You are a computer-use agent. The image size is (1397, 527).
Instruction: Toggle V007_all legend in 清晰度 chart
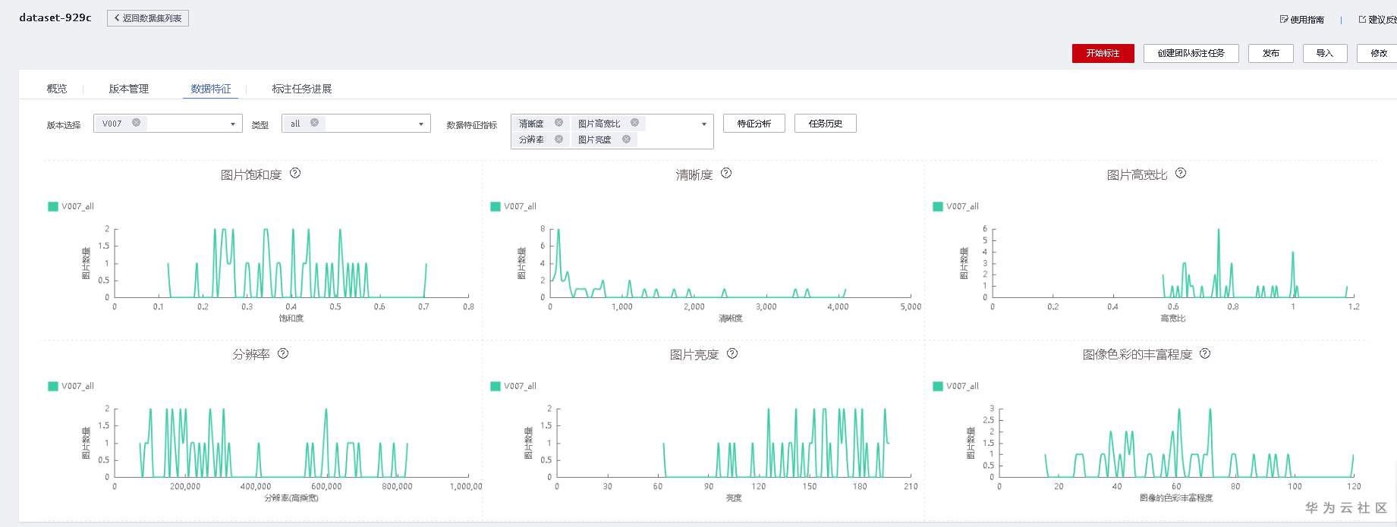[x=513, y=206]
